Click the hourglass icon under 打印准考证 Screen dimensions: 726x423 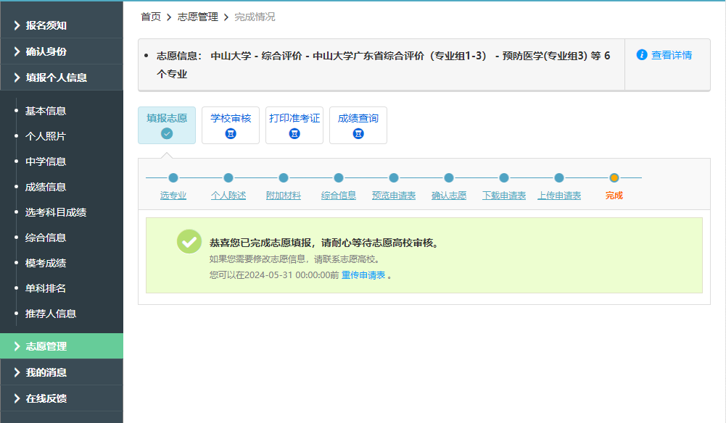tap(294, 133)
